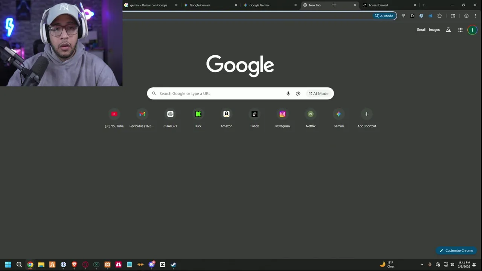This screenshot has height=271, width=482.
Task: Open the Netflix shortcut tile
Action: point(311,118)
